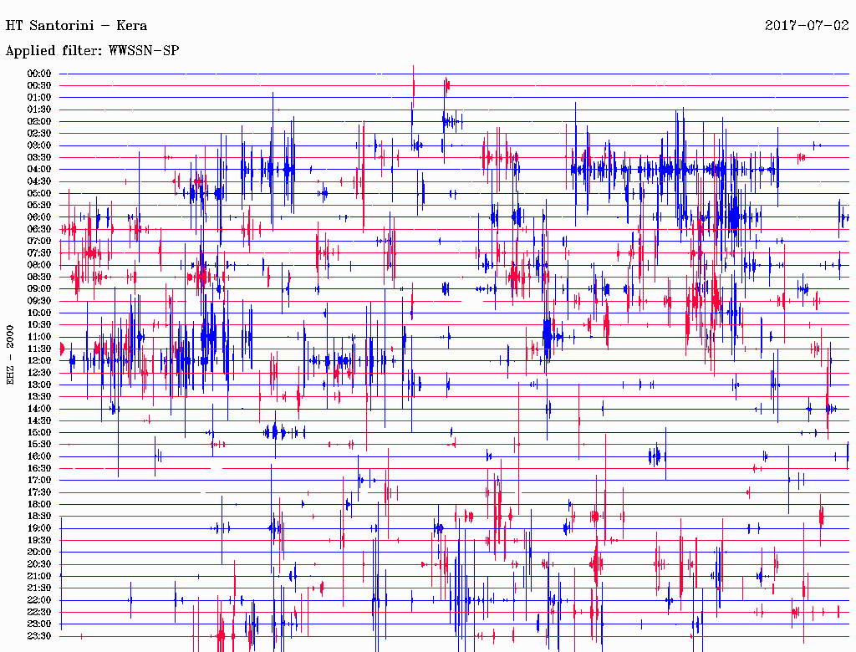Select the 19:00 time label
Image resolution: width=856 pixels, height=652 pixels.
pos(39,528)
